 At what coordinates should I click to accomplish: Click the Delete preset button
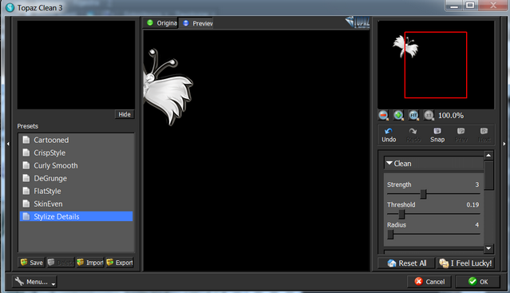[x=61, y=263]
